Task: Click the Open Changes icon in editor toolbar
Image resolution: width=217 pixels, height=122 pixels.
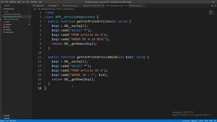Action: (212, 6)
